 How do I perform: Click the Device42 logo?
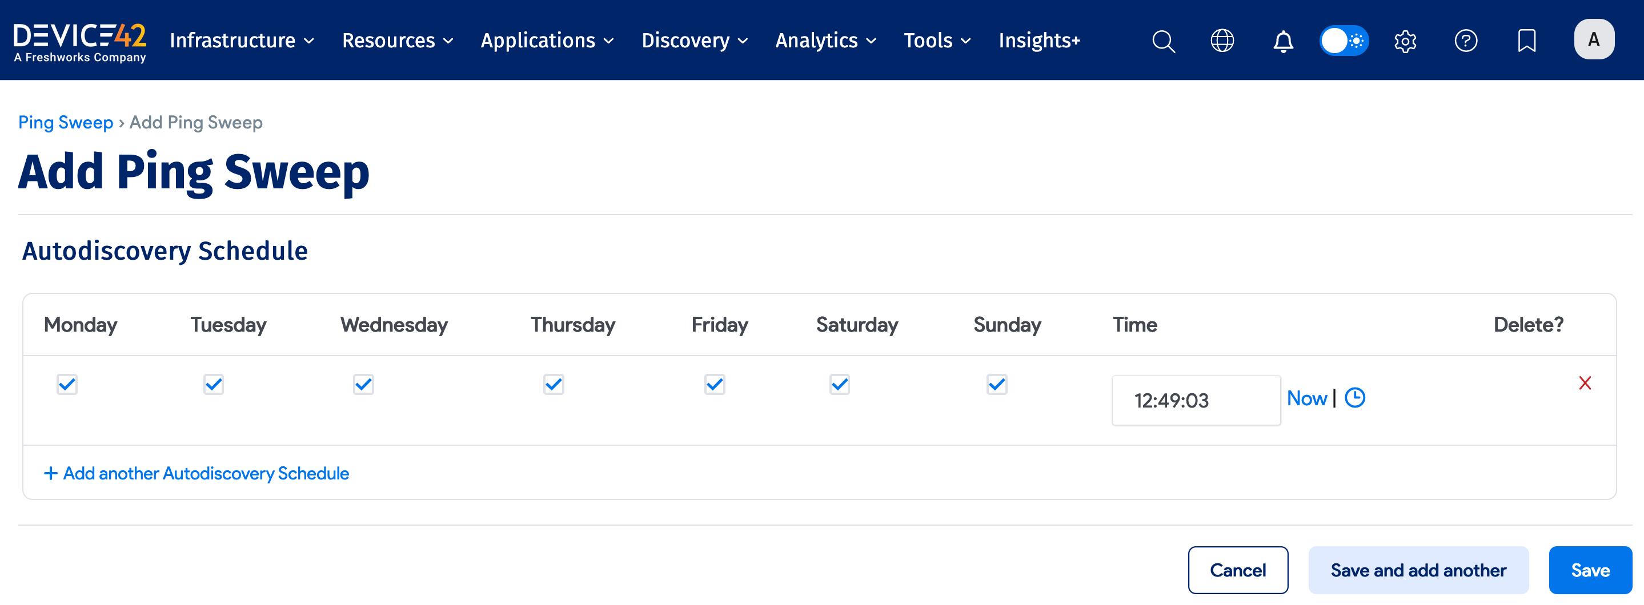(x=81, y=40)
